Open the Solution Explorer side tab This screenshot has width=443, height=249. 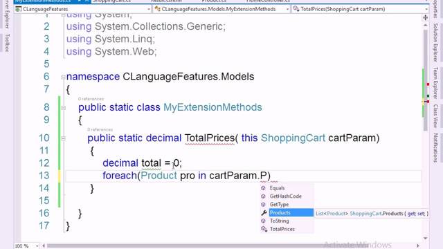tap(435, 42)
